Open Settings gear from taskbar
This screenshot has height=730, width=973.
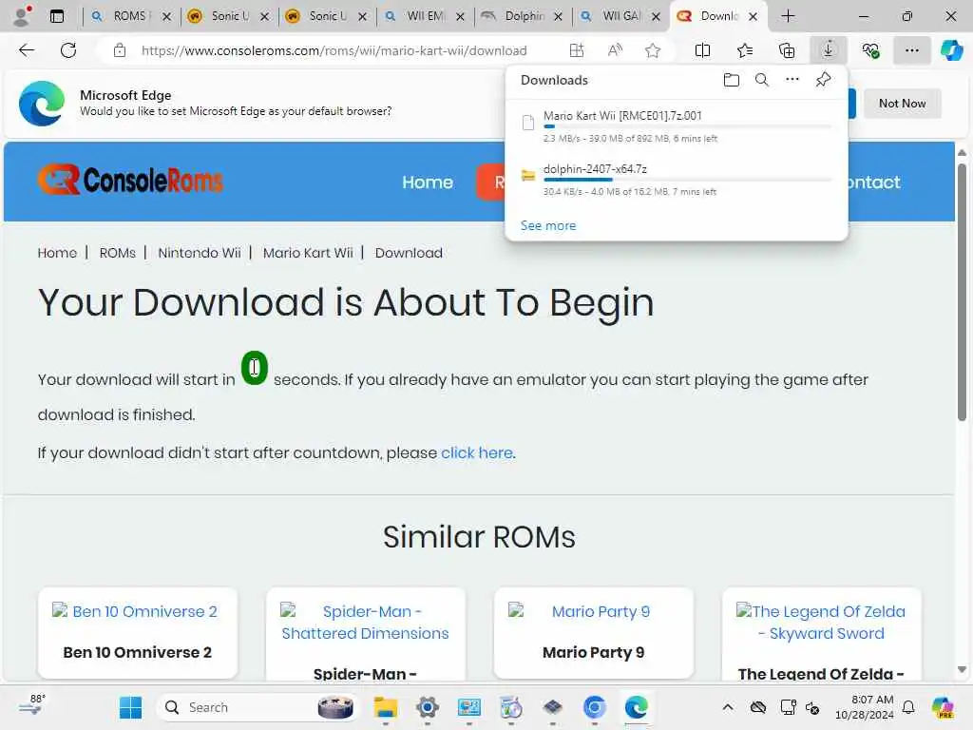[428, 707]
